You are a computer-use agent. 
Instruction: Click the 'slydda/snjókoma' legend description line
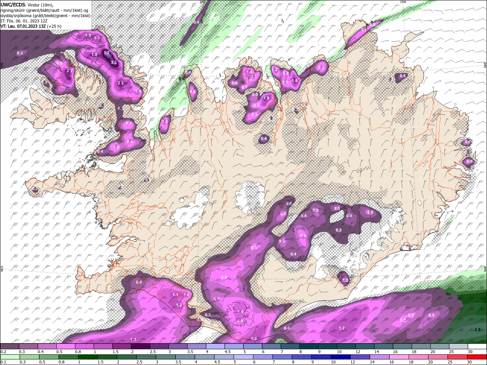tap(45, 16)
